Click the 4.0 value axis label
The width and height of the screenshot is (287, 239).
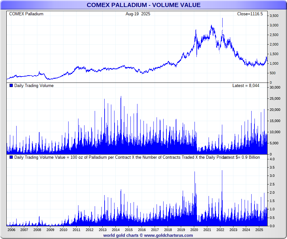click(x=273, y=159)
